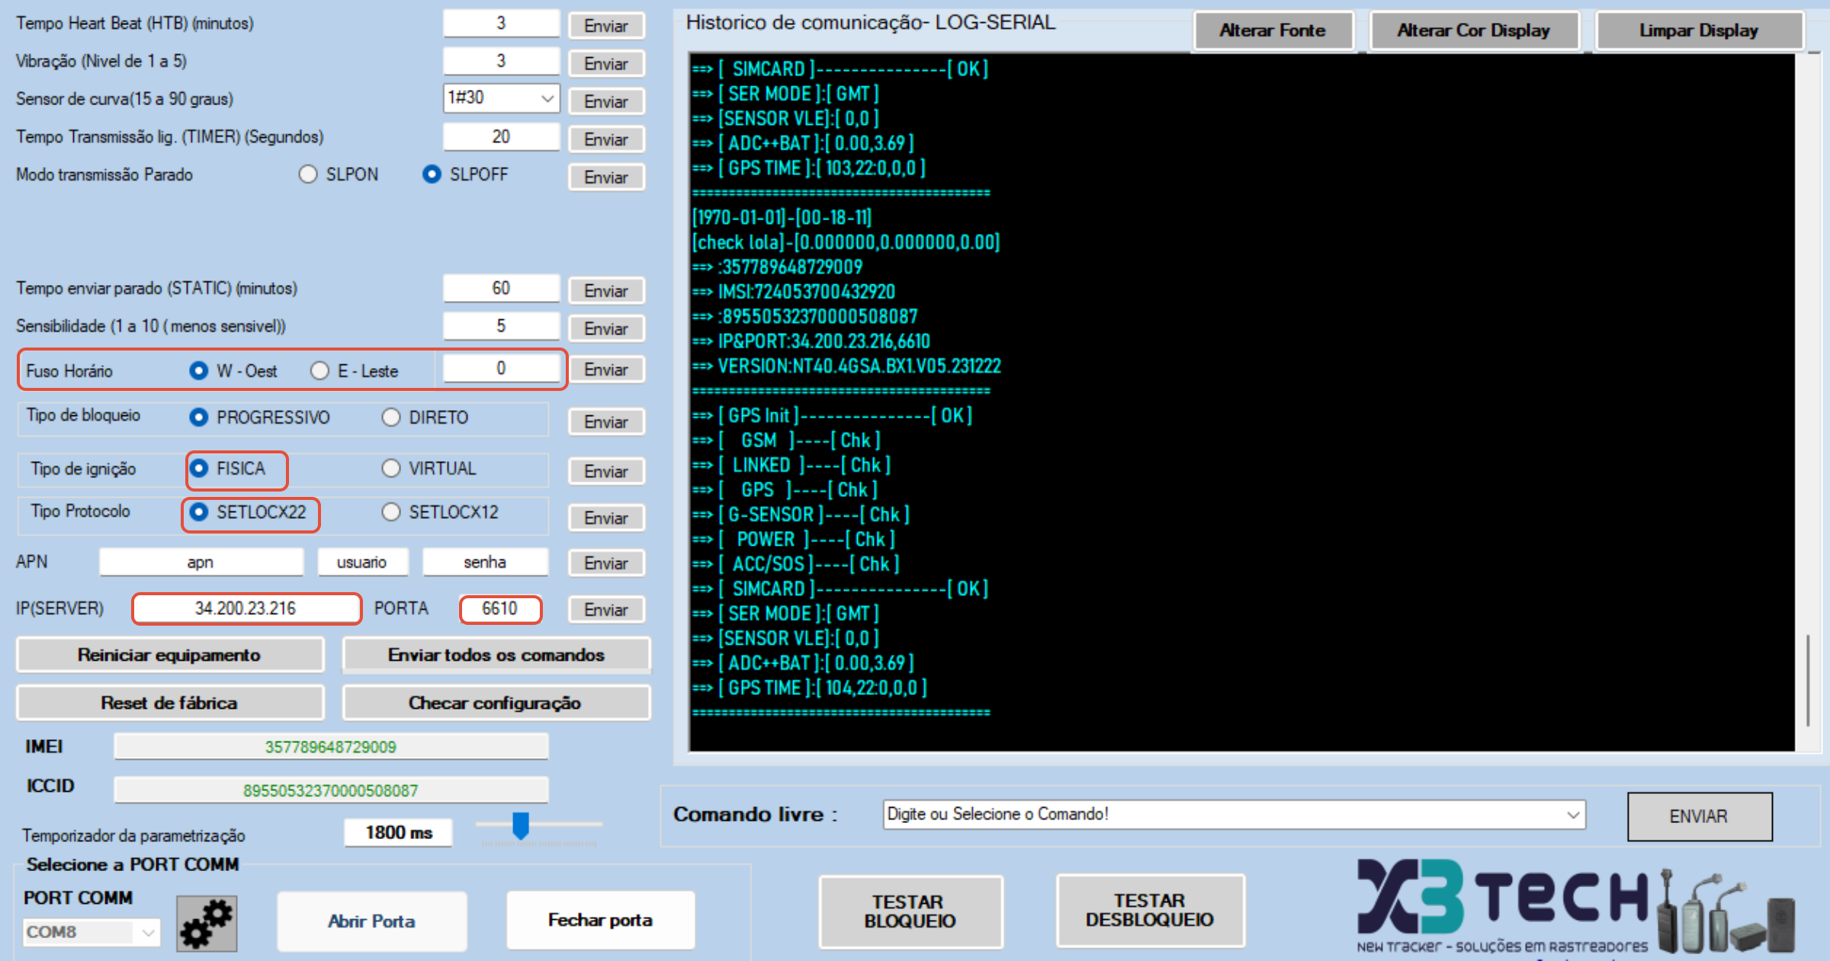The image size is (1830, 961).
Task: Switch ignition type to VIRTUAL
Action: (391, 469)
